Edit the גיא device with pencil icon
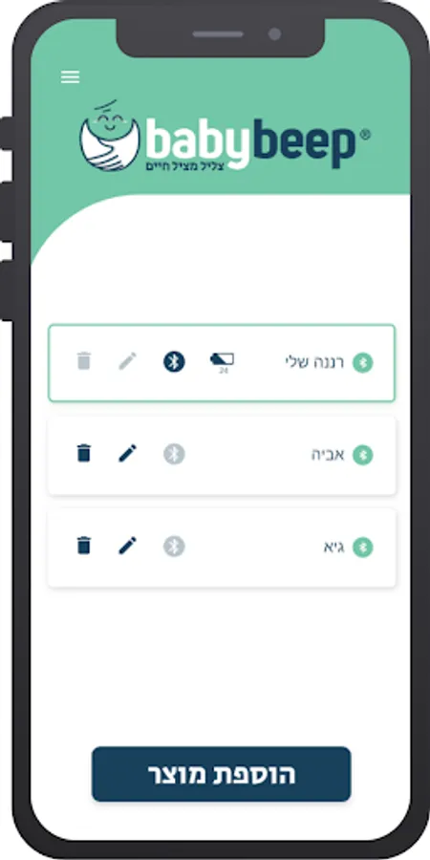430x860 pixels. pos(127,546)
